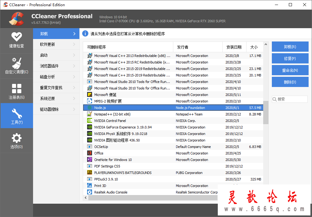The image size is (312, 217).
Task: Select Realtek Semiconductor Corp publisher cell
Action: [x=196, y=192]
